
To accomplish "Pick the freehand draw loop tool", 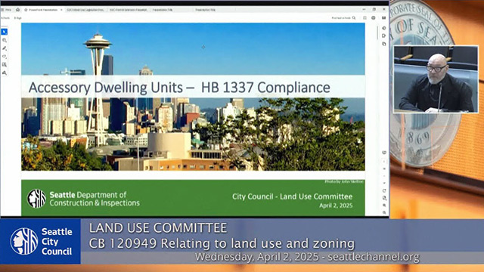I will 5,57.
